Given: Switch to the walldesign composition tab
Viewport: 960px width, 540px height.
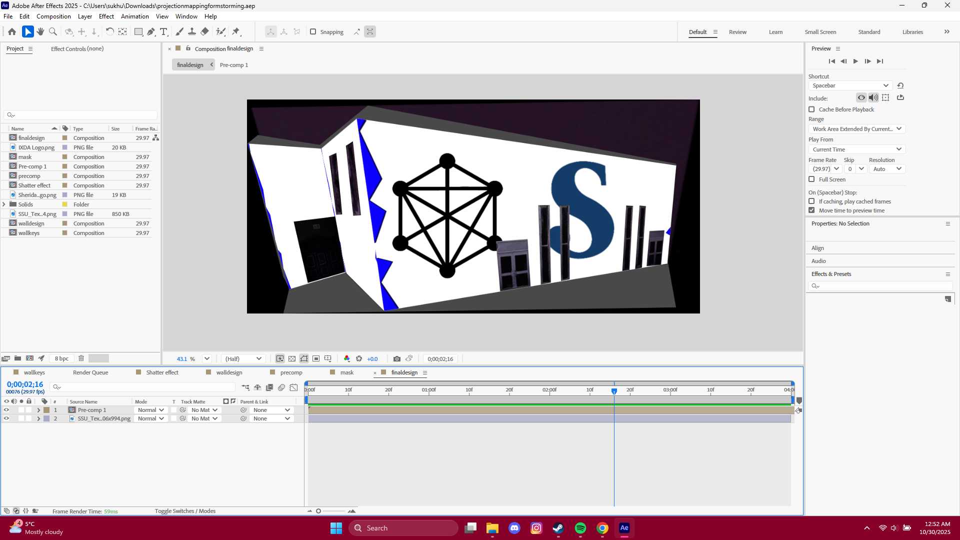Looking at the screenshot, I should (229, 372).
